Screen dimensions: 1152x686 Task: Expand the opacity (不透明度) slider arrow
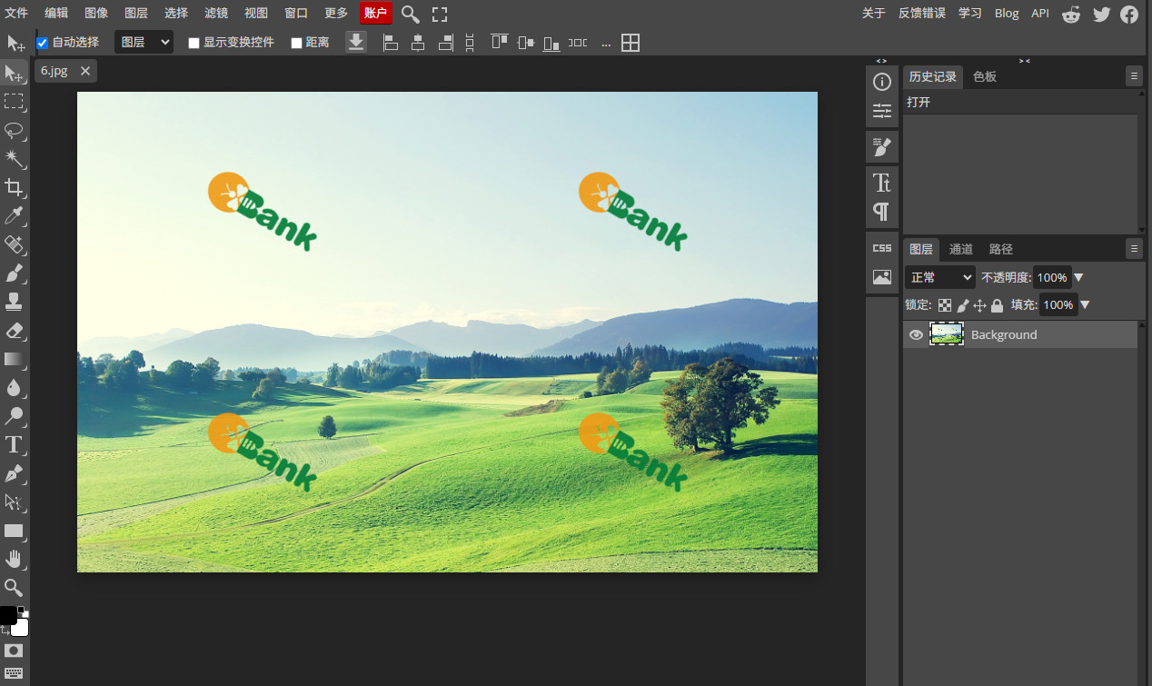1079,277
